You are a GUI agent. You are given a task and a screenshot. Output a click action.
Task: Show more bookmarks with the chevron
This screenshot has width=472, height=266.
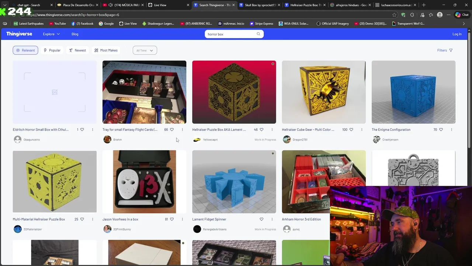[464, 24]
